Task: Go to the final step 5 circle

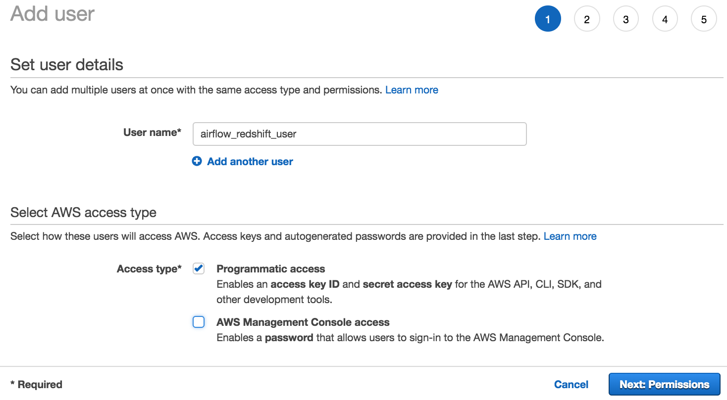Action: click(x=703, y=18)
